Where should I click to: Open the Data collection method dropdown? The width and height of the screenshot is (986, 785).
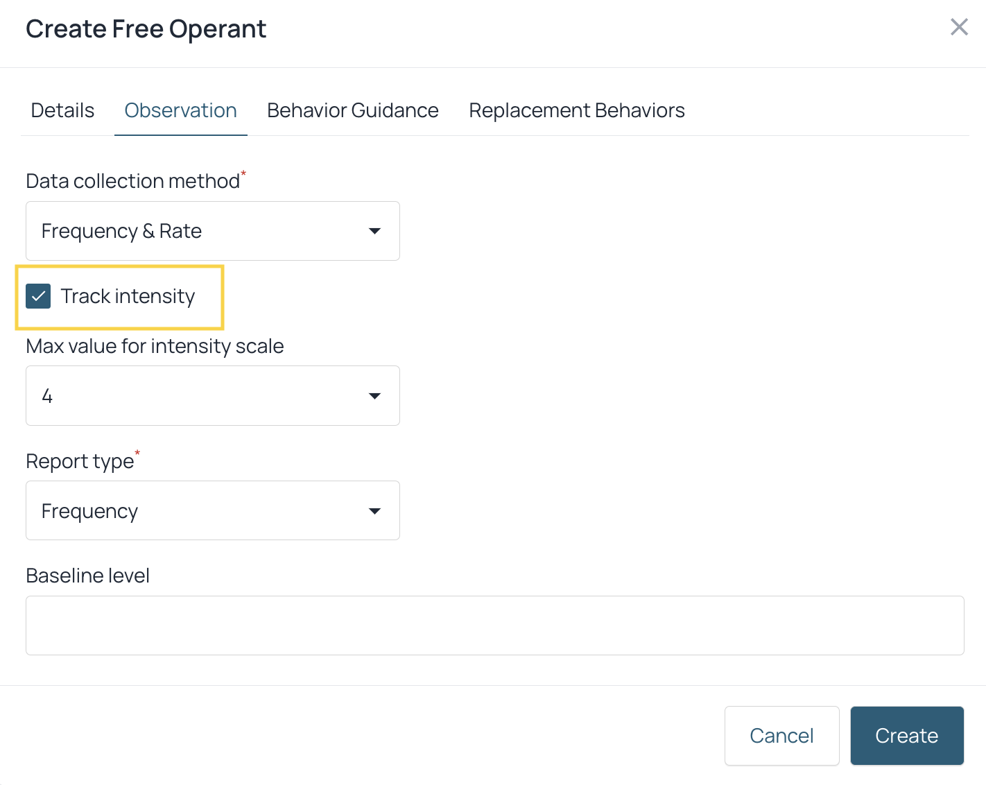pos(213,231)
